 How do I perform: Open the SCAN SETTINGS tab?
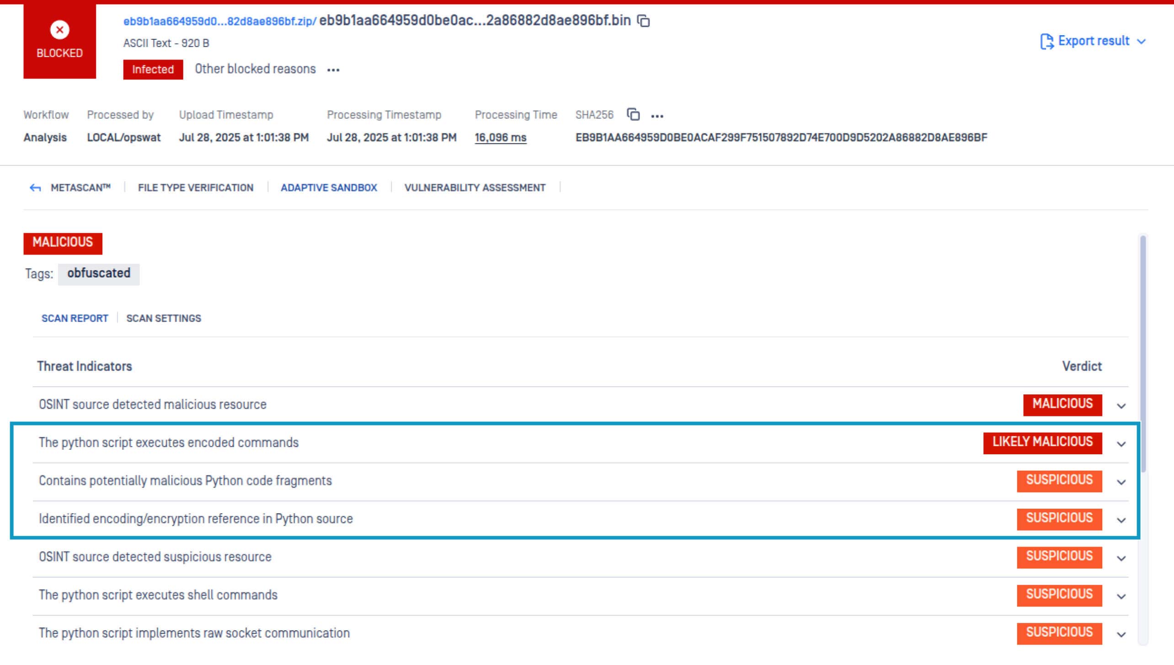(164, 318)
